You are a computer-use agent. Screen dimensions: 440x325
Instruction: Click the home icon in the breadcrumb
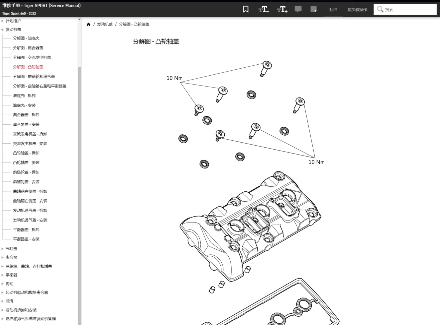click(88, 24)
